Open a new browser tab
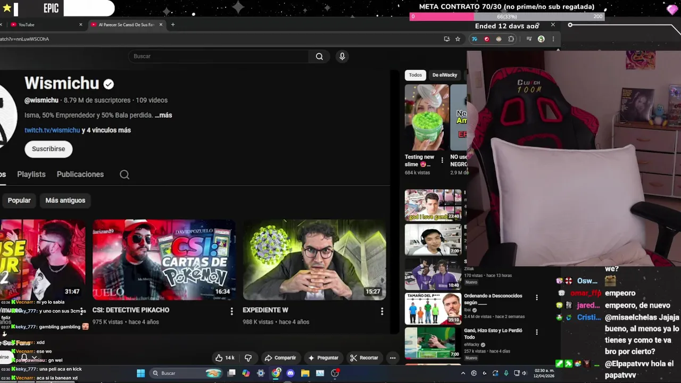681x383 pixels. 172,24
